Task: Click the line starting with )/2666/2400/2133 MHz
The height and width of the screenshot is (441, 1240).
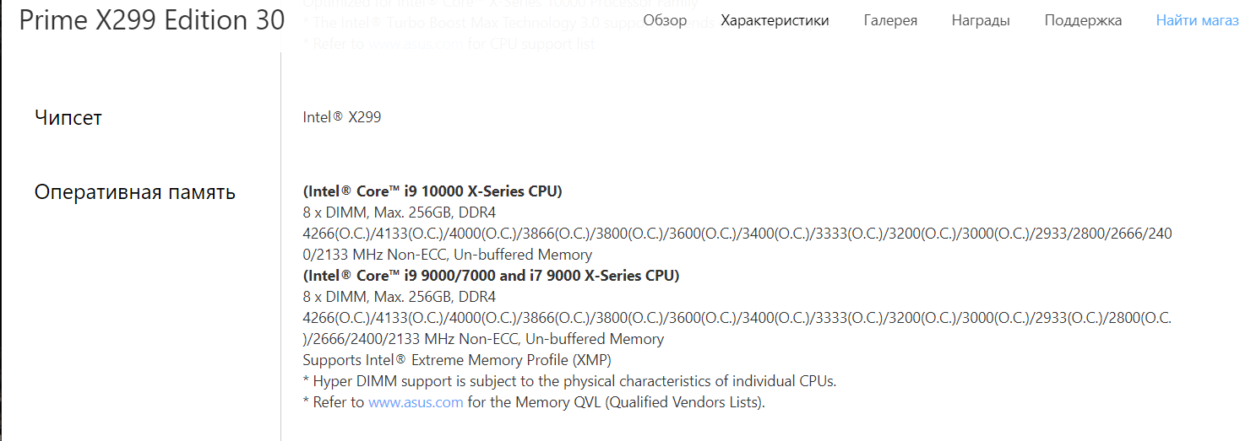Action: click(x=483, y=339)
